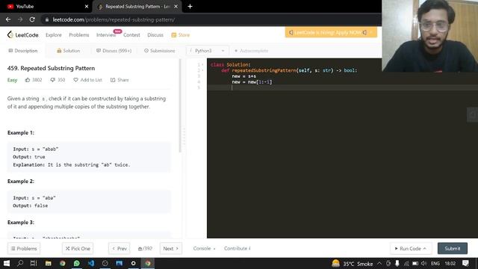Open Task View on the taskbar
The image size is (478, 269).
34,263
